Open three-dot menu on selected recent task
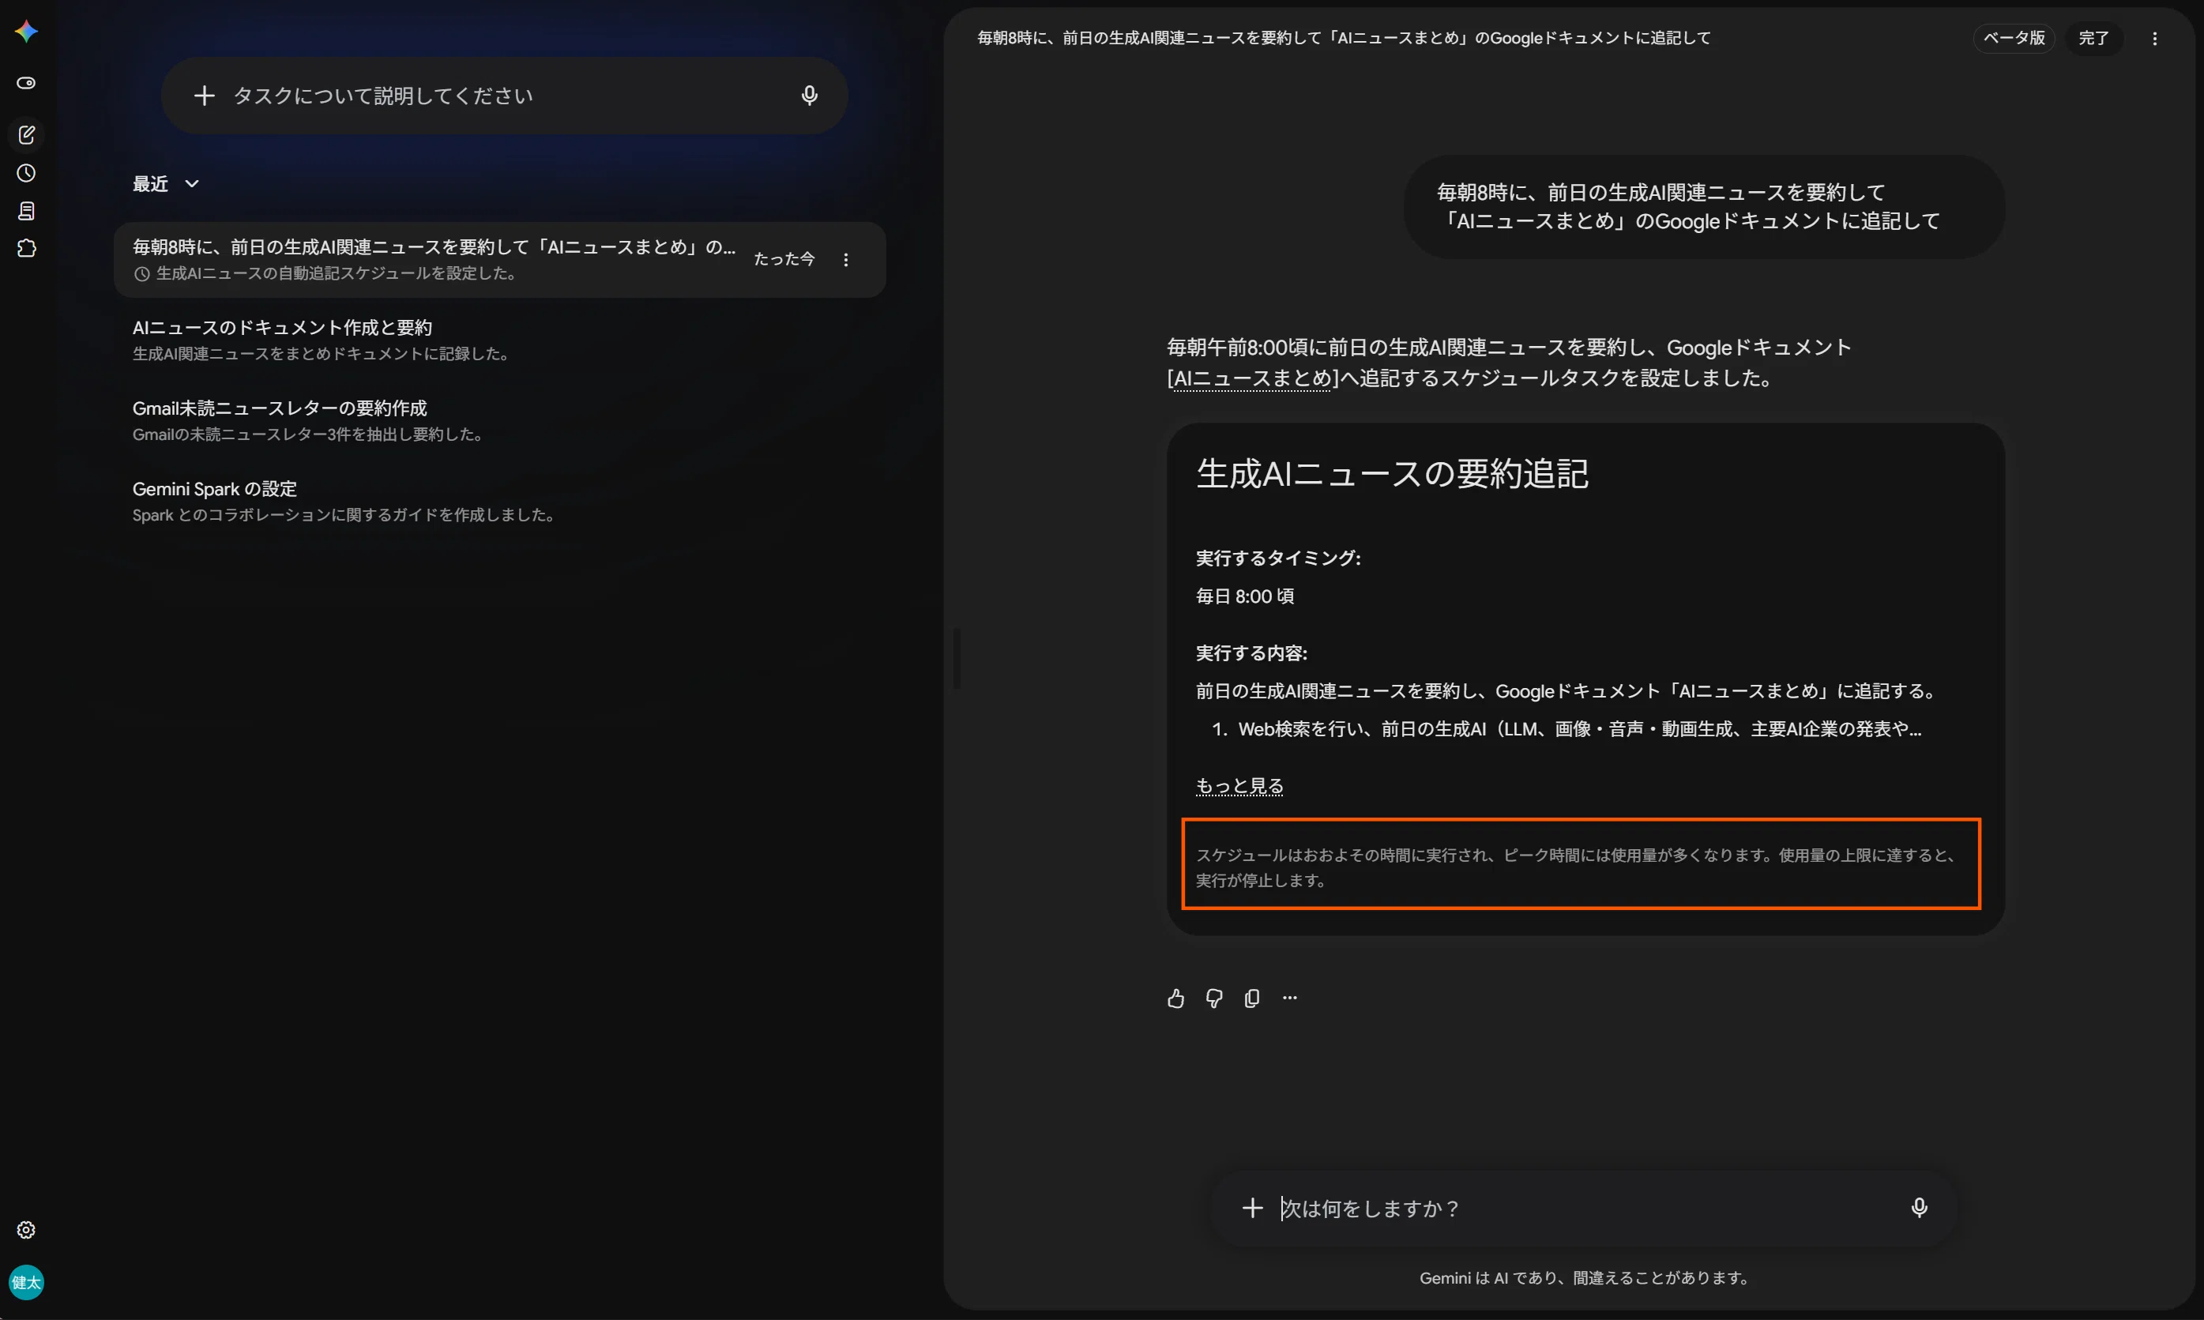 [845, 260]
